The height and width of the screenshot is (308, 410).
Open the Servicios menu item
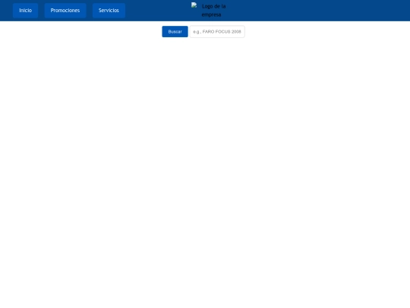click(109, 11)
